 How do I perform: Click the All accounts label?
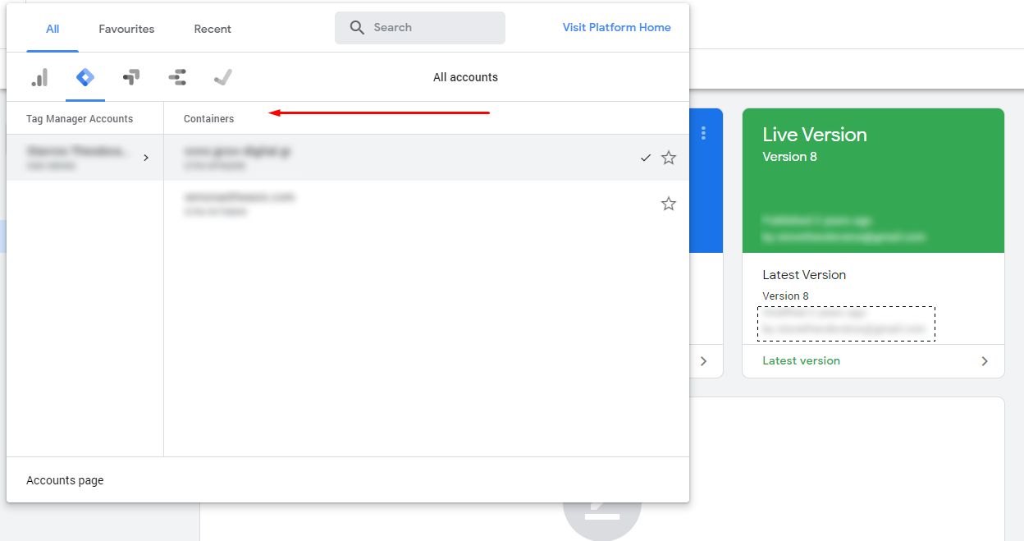coord(465,77)
